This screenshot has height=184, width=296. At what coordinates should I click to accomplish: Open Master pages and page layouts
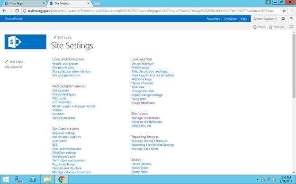(x=73, y=106)
